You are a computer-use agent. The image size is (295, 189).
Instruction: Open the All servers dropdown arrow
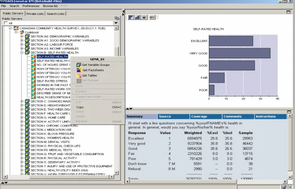point(116,23)
